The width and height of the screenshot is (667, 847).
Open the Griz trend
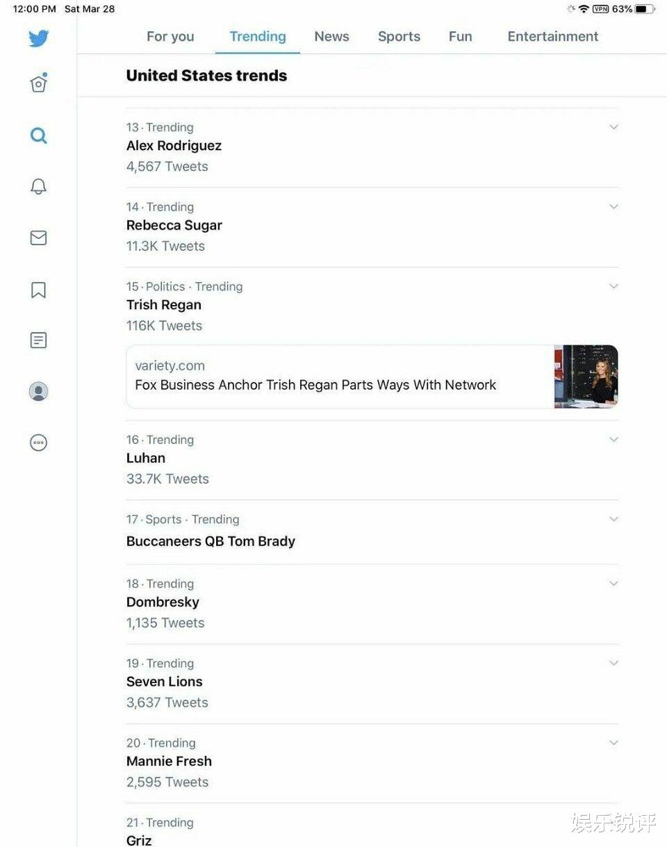[139, 840]
